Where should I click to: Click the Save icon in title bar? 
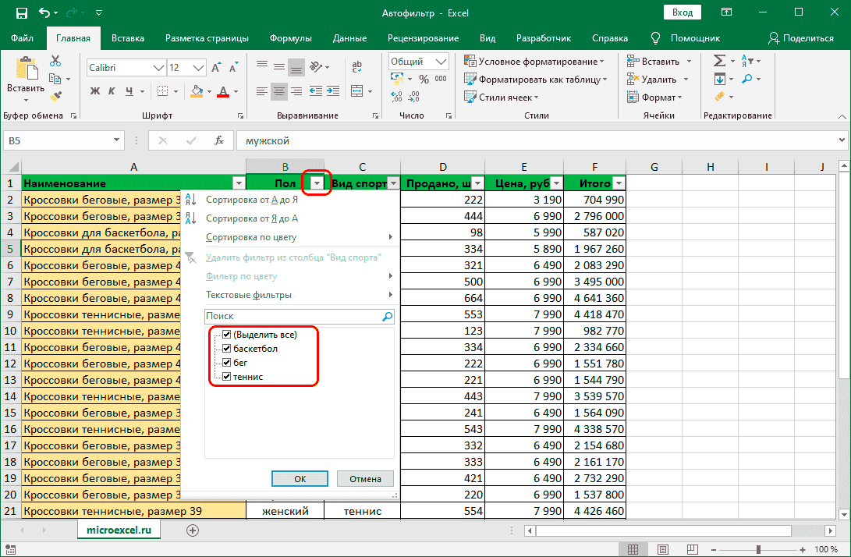coord(21,12)
